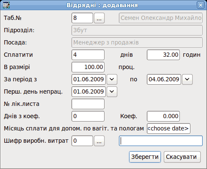Click the № лік.листа input field
The height and width of the screenshot is (169, 207).
click(88, 104)
